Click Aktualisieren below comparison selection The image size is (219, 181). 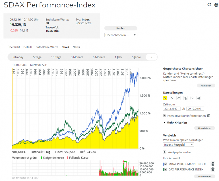pyautogui.click(x=204, y=176)
